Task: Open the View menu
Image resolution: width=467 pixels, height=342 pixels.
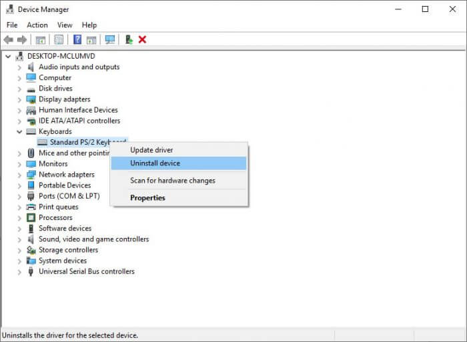Action: (x=65, y=25)
